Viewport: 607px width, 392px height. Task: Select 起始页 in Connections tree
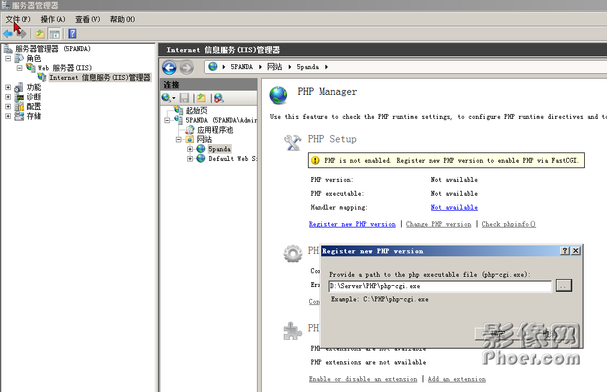pyautogui.click(x=197, y=110)
